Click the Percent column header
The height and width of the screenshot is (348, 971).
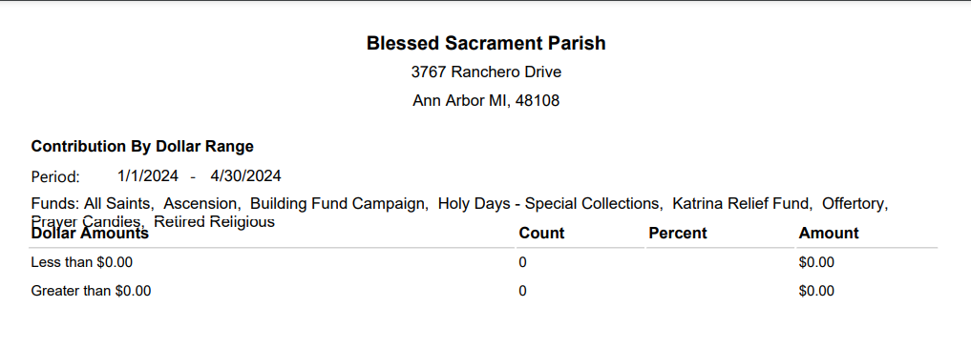678,233
